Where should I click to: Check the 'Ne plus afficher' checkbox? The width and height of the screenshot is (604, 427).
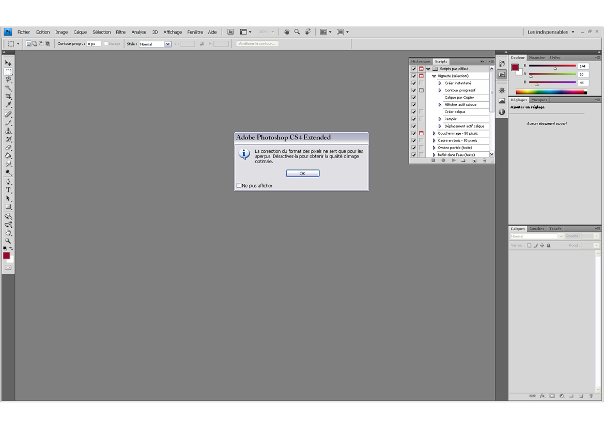(x=239, y=185)
